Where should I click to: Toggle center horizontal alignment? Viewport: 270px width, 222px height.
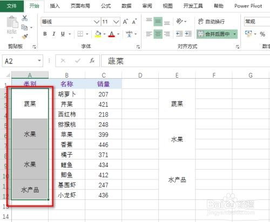pyautogui.click(x=158, y=34)
